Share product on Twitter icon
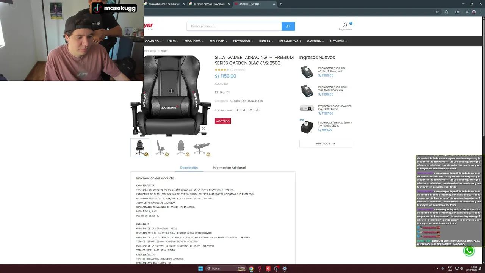The width and height of the screenshot is (485, 273). click(244, 110)
